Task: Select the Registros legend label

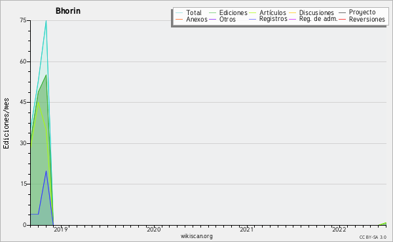Action: pyautogui.click(x=273, y=19)
